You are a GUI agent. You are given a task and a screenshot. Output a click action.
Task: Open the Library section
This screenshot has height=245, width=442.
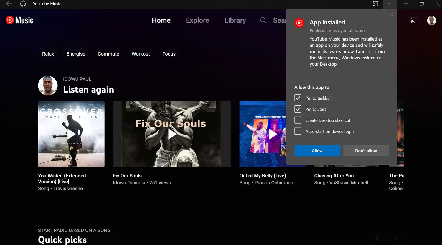click(235, 20)
